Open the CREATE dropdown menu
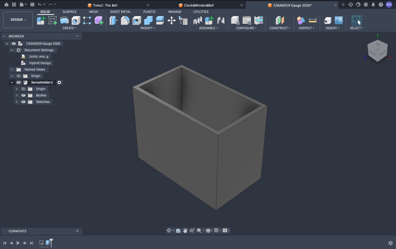 pyautogui.click(x=69, y=28)
